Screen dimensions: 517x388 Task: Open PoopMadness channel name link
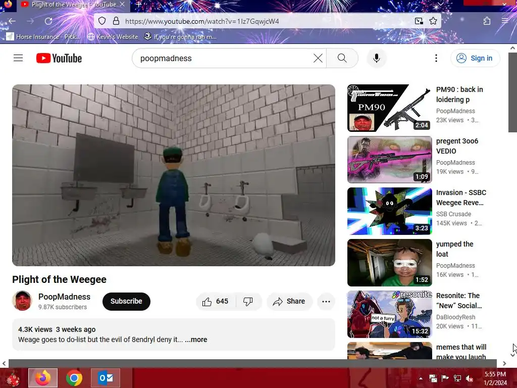pyautogui.click(x=64, y=297)
